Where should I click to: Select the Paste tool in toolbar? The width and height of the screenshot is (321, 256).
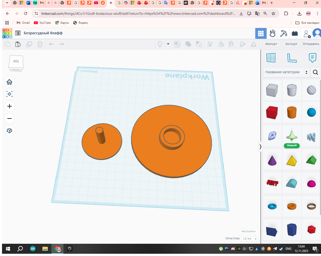[18, 44]
